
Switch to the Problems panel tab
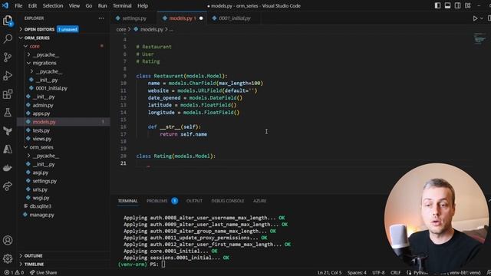pos(157,201)
